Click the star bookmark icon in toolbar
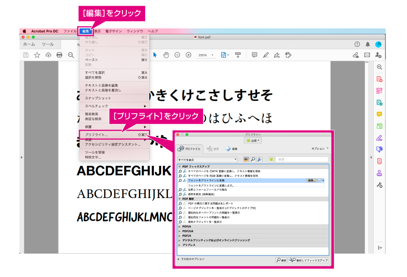This screenshot has width=407, height=277. 37,55
